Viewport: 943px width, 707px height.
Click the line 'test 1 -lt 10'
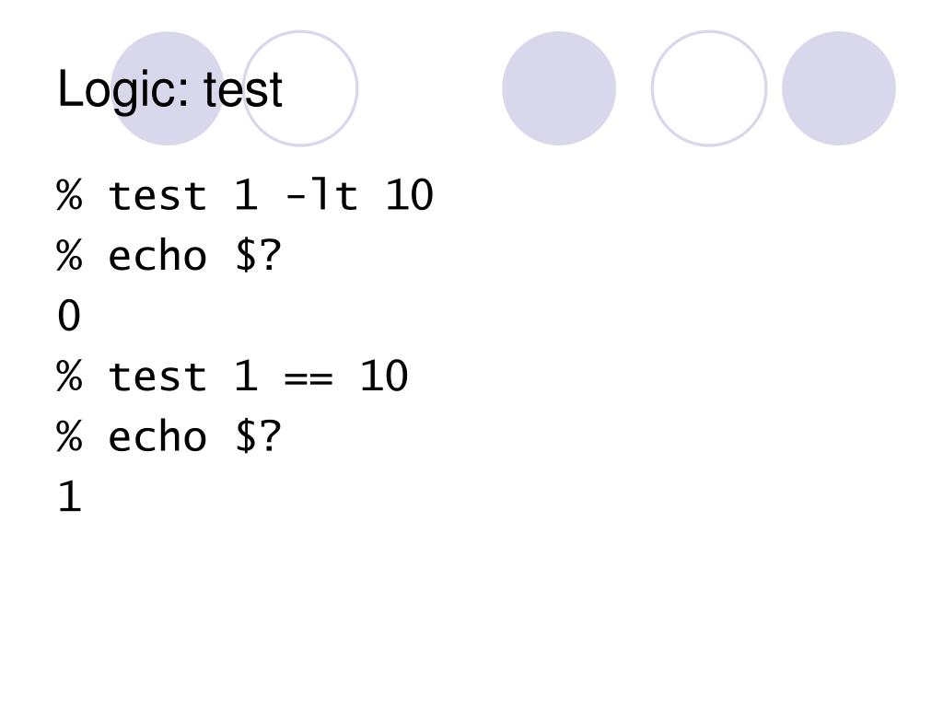[245, 195]
